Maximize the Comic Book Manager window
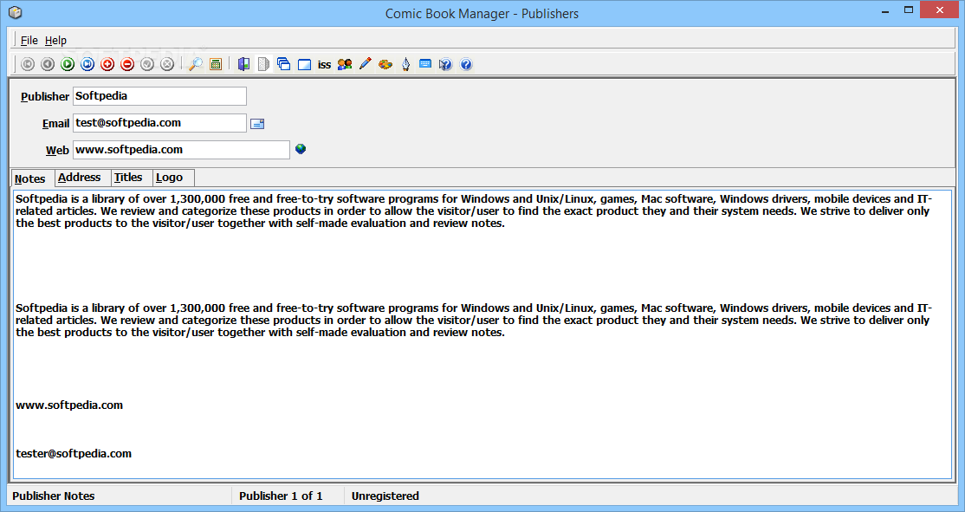Image resolution: width=965 pixels, height=512 pixels. pos(909,10)
